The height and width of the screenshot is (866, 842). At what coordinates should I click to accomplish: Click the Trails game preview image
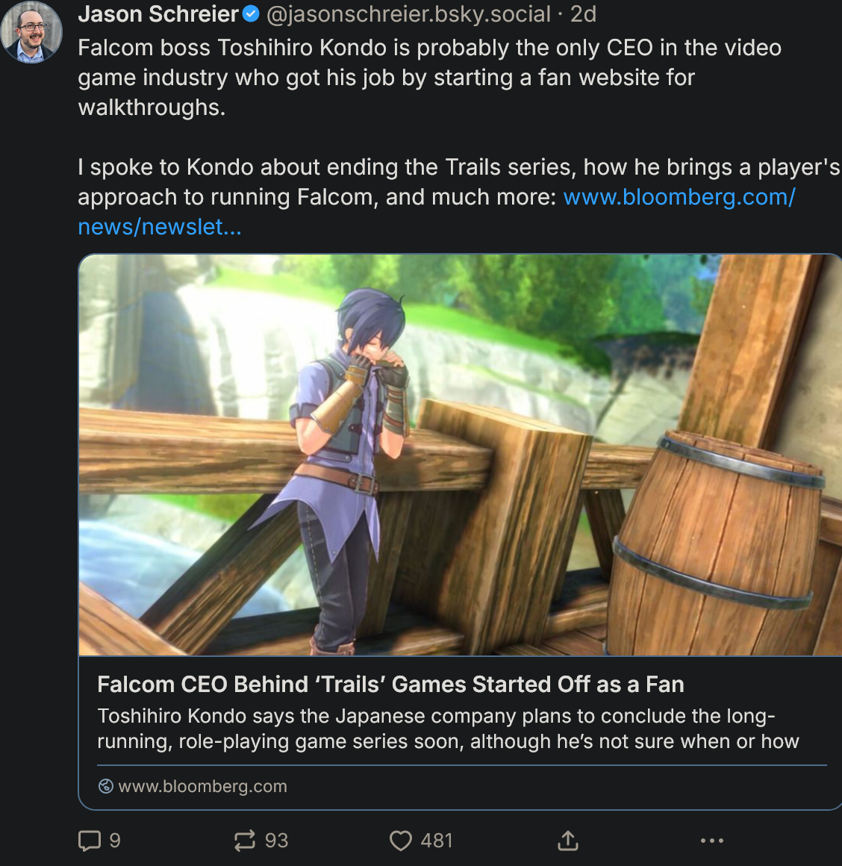pos(460,455)
